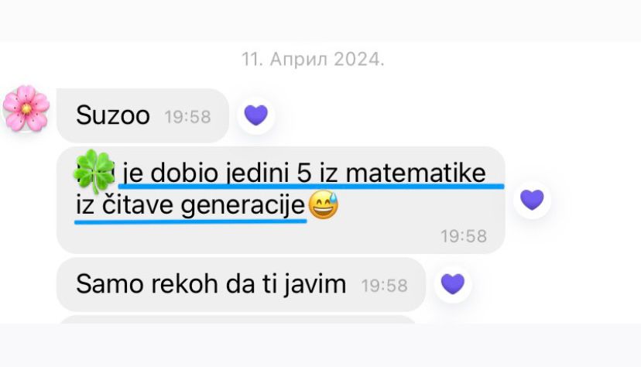The width and height of the screenshot is (641, 367).
Task: Tap the heart next to the matematike message
Action: tap(532, 200)
